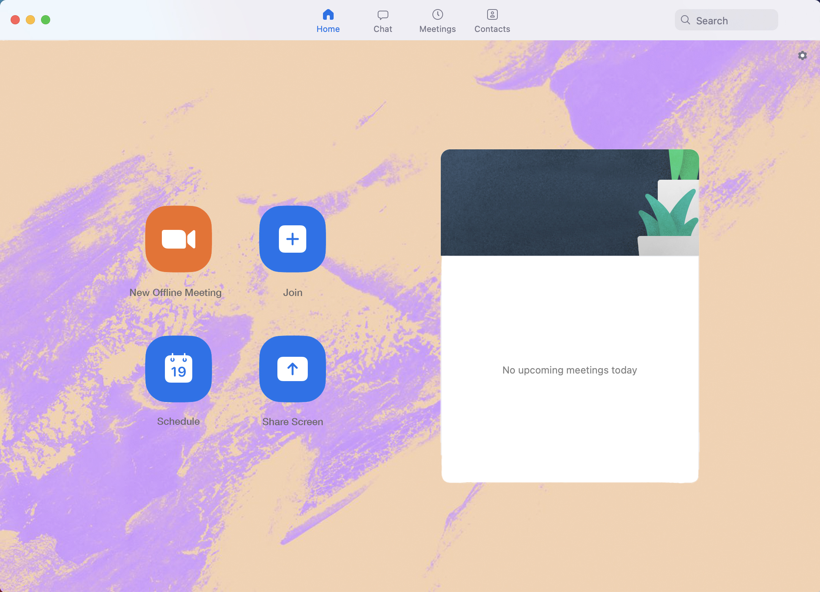The image size is (820, 592).
Task: Click the Share Screen arrow icon
Action: [292, 369]
